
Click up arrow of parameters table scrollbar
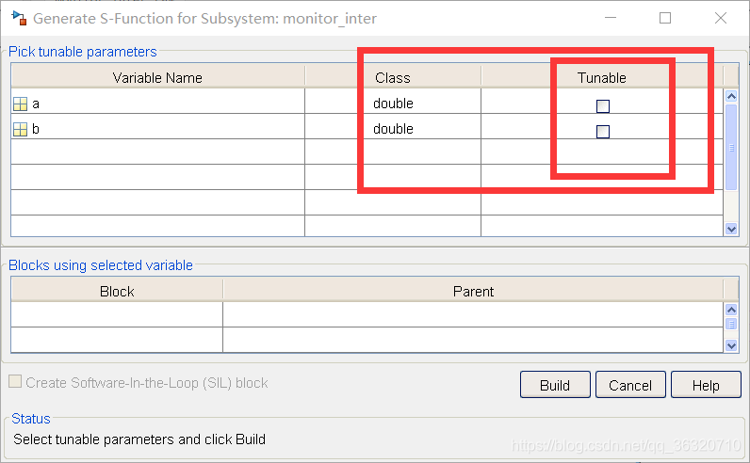pos(731,97)
